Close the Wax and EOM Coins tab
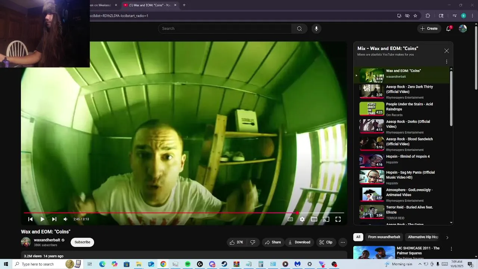 [x=175, y=5]
